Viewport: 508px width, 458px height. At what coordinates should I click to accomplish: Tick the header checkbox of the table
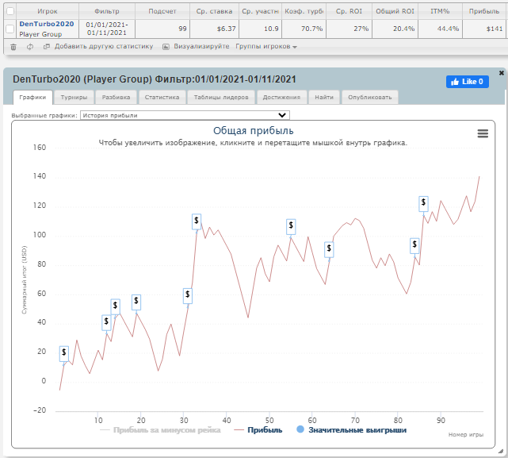[10, 12]
